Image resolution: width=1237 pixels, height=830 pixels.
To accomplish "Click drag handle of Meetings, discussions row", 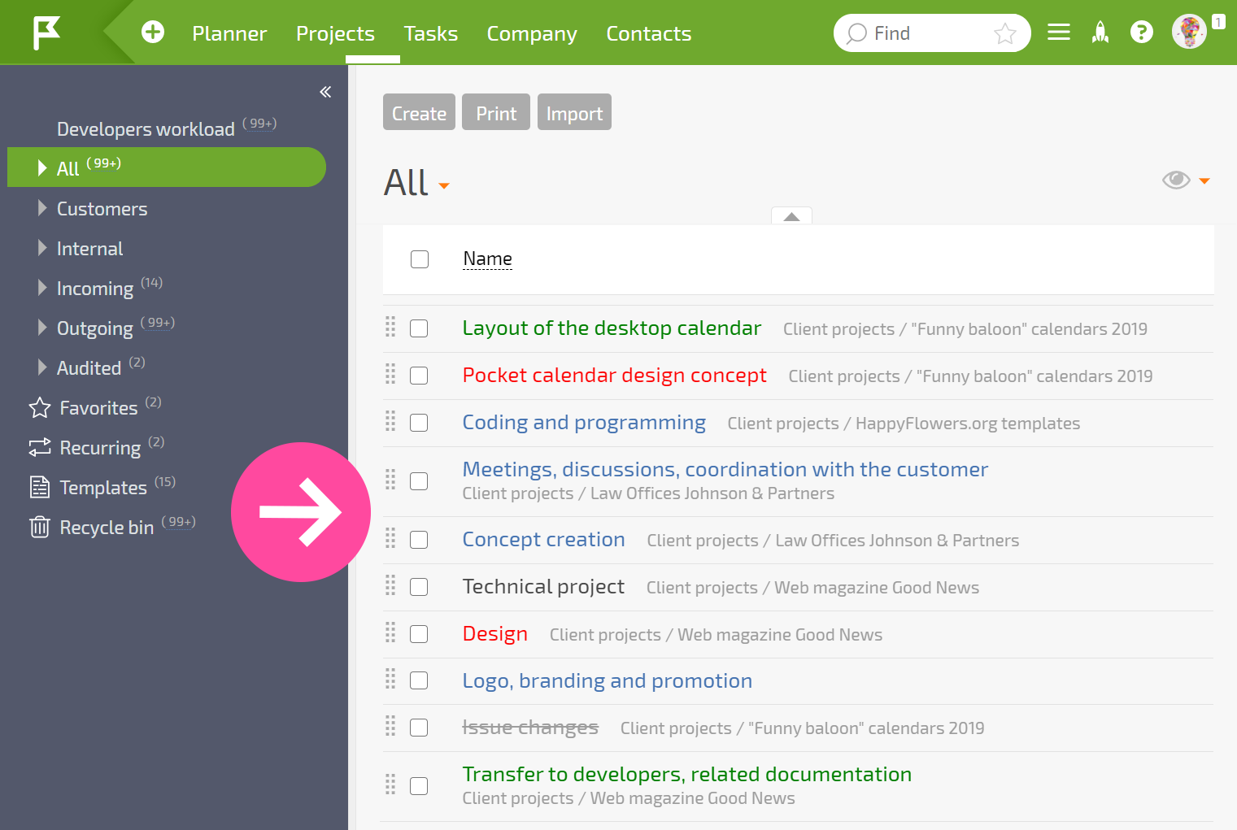I will (390, 480).
